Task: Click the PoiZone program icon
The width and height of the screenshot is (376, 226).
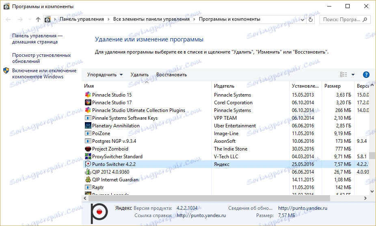Action: click(x=88, y=133)
